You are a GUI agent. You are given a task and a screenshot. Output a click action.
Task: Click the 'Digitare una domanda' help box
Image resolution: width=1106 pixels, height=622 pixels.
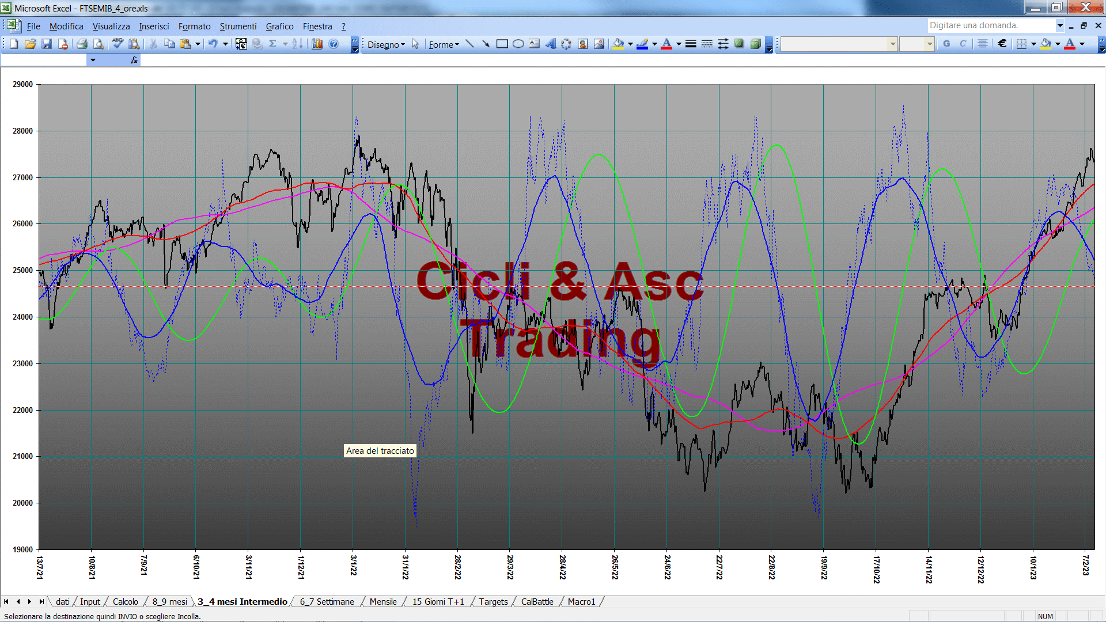click(x=991, y=25)
